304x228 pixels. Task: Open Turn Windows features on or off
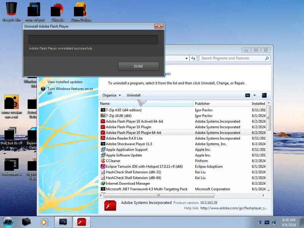[70, 91]
